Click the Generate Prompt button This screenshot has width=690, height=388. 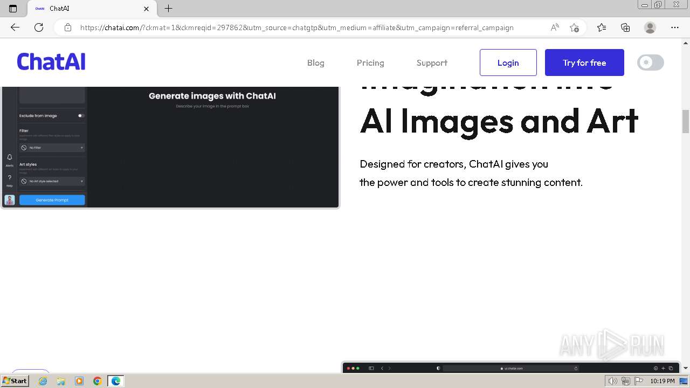[x=52, y=200]
